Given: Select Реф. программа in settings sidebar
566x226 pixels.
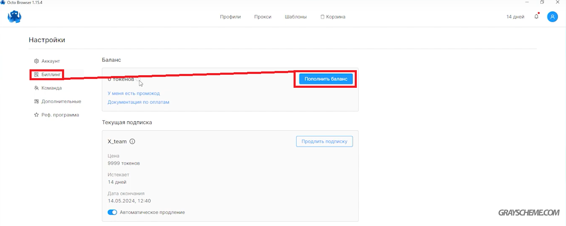Looking at the screenshot, I should [x=60, y=115].
